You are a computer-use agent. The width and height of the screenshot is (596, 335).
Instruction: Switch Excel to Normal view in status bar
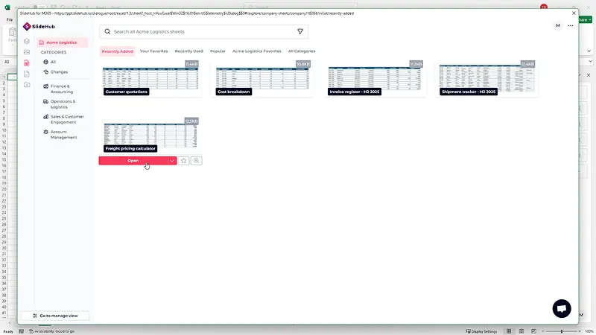(x=509, y=331)
